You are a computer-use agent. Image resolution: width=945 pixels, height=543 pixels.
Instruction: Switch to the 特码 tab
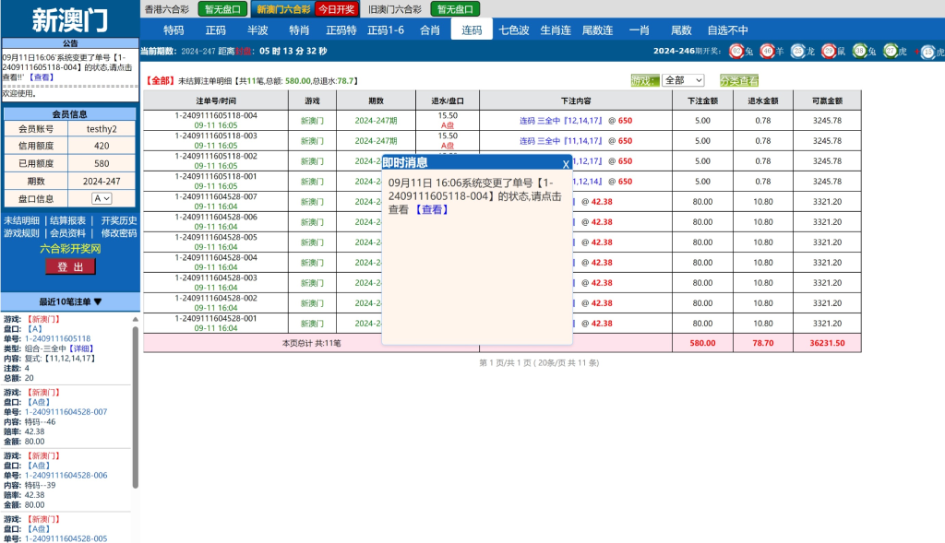tap(173, 30)
